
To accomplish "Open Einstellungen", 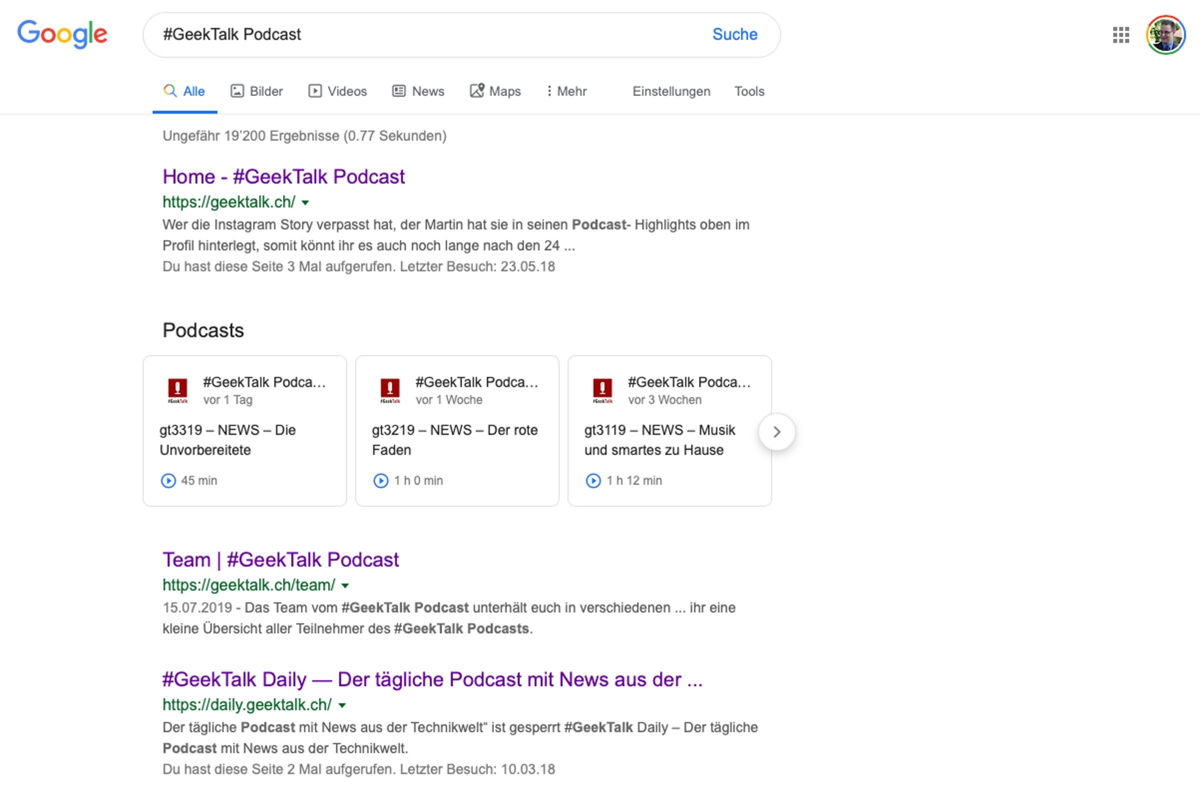I will 671,91.
